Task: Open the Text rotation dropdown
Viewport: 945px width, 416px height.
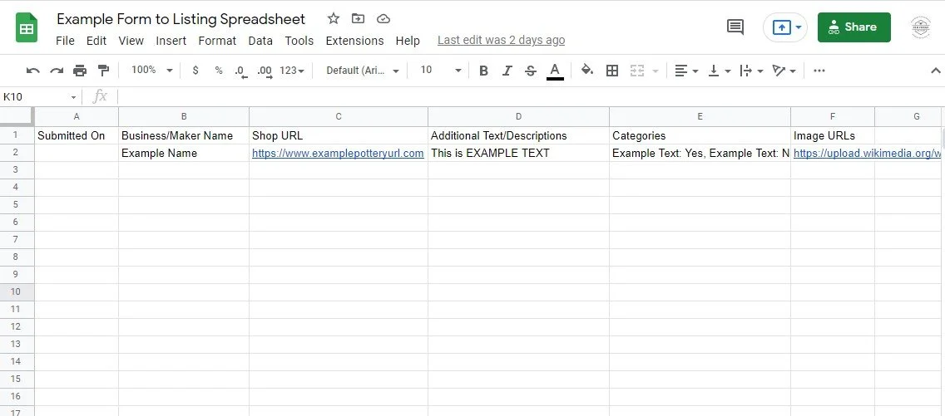Action: [x=784, y=71]
